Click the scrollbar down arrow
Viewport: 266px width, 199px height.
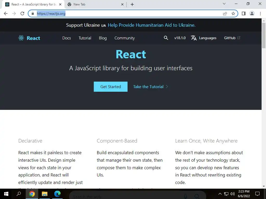(264, 187)
